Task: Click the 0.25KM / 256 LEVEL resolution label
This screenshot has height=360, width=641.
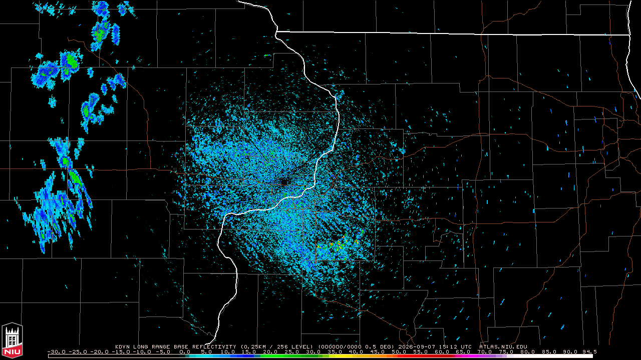Action: 277,346
